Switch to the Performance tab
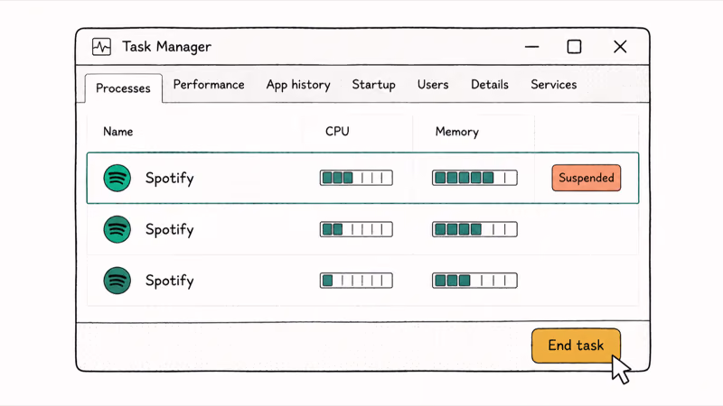 pyautogui.click(x=209, y=85)
